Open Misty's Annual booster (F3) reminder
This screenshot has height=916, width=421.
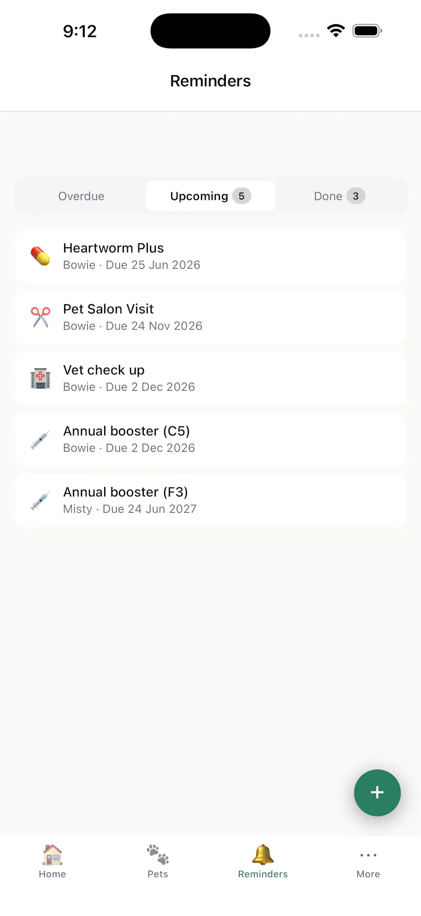click(x=210, y=501)
